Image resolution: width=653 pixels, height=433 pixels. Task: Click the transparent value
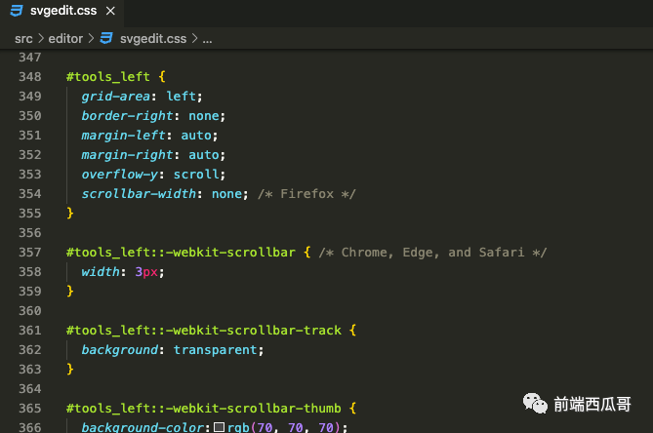[x=216, y=350]
